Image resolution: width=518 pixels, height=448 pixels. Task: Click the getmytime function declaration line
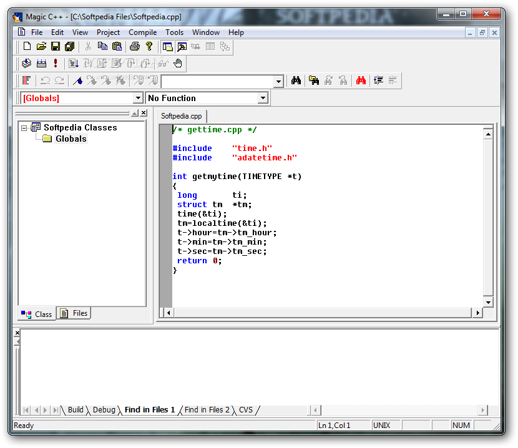coord(237,177)
